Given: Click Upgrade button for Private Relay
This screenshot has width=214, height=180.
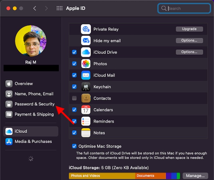Looking at the screenshot, I should click(189, 29).
